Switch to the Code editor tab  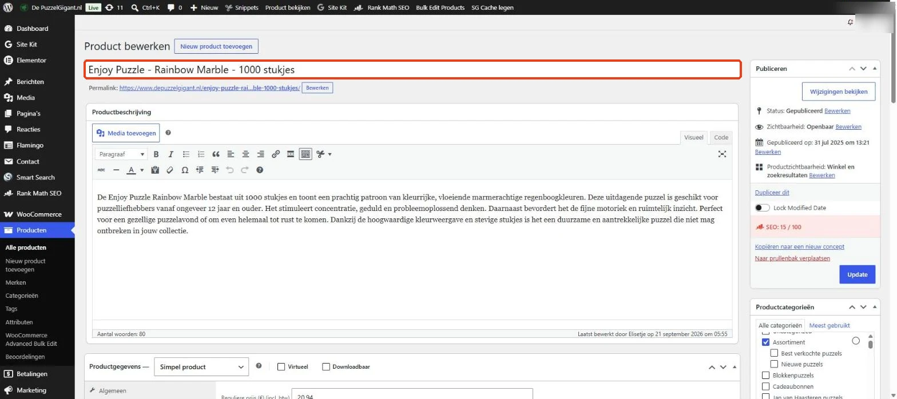tap(721, 137)
